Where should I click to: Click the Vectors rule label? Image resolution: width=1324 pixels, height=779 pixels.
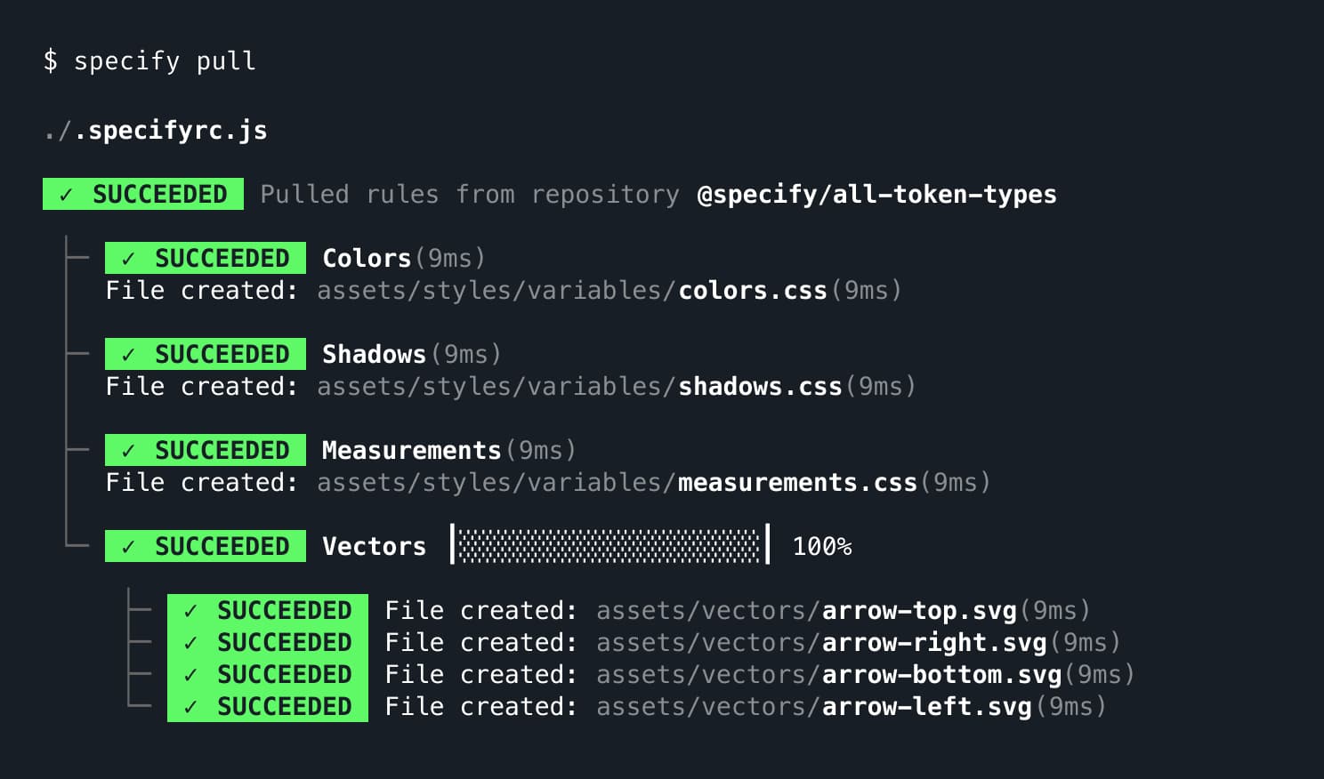(374, 546)
